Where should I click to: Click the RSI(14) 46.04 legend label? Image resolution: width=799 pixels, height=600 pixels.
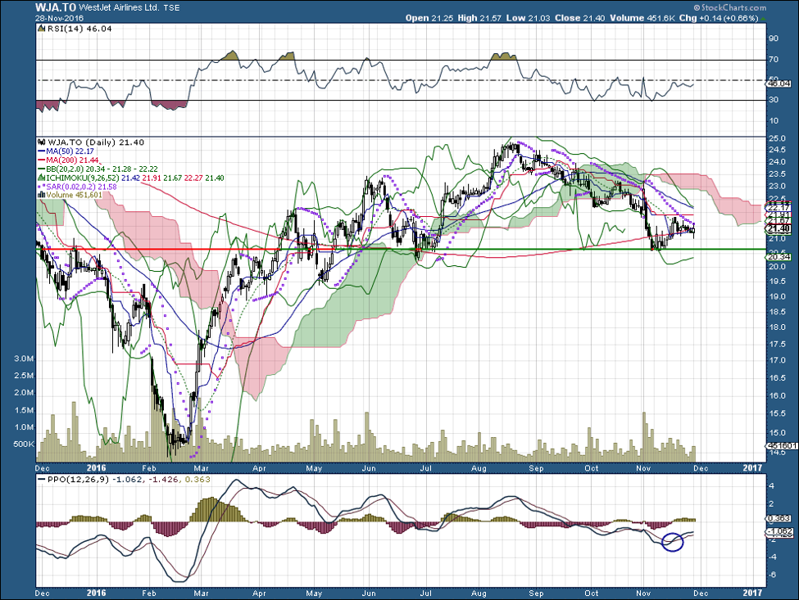79,29
